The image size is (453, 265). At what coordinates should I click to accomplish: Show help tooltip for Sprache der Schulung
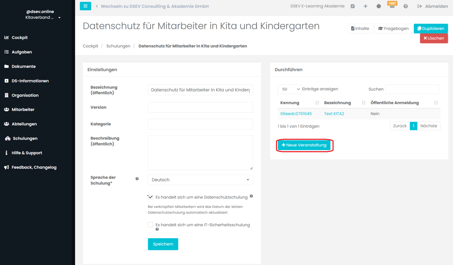(x=137, y=179)
